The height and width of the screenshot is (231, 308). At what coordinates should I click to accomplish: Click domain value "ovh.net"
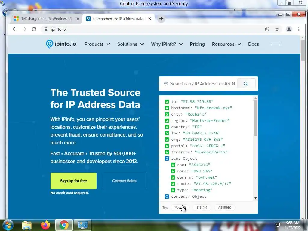tap(206, 177)
